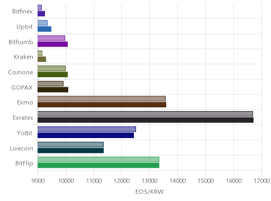271x201 pixels.
Task: Click the YoBit axis label
Action: click(x=25, y=133)
